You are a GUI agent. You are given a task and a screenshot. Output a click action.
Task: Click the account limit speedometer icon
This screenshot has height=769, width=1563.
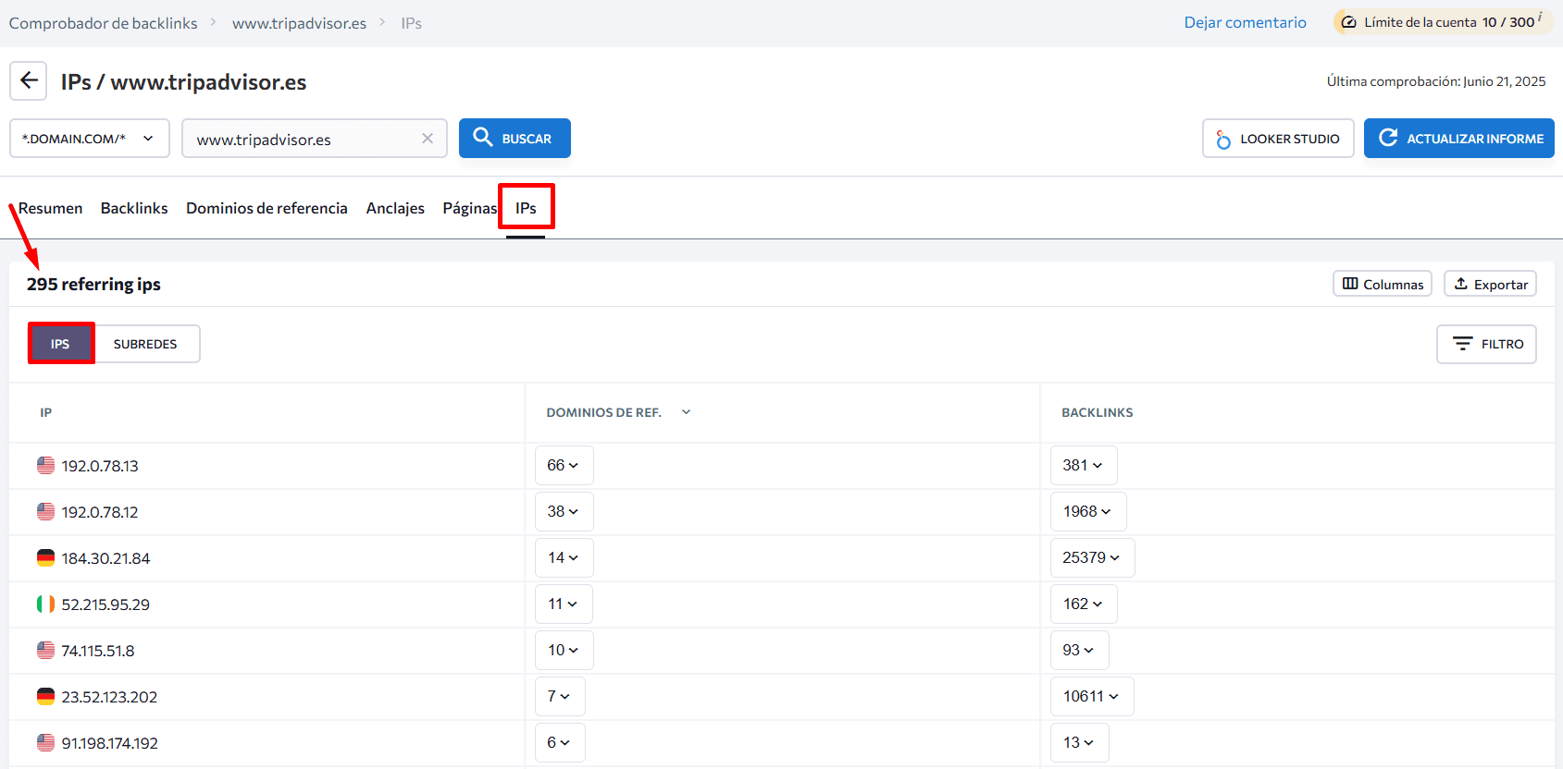point(1349,22)
